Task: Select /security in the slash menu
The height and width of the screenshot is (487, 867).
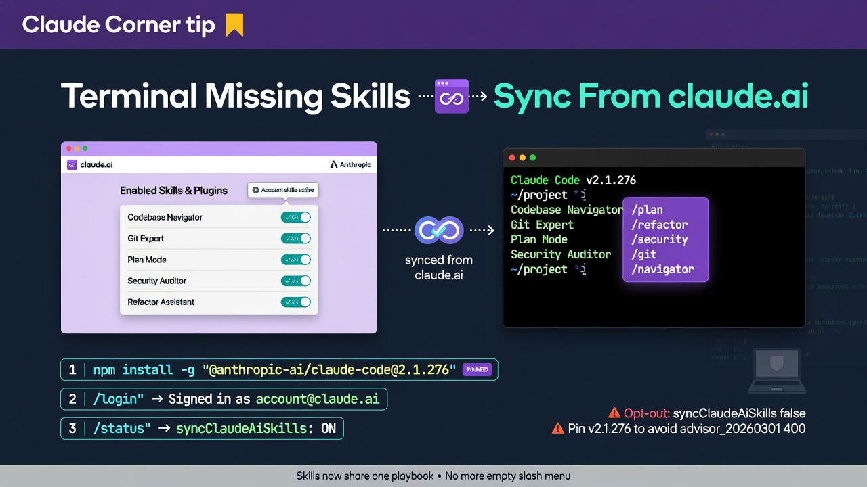Action: pyautogui.click(x=659, y=239)
